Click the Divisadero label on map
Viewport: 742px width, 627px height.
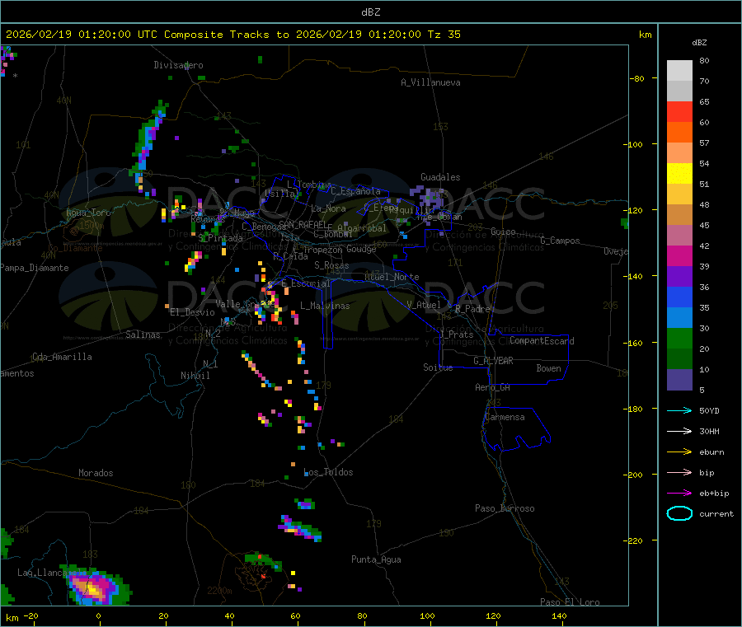[178, 65]
